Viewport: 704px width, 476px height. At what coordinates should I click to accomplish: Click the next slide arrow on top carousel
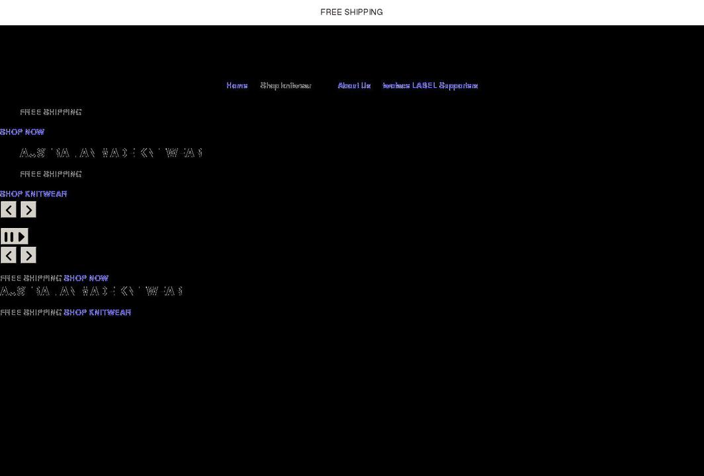[28, 209]
